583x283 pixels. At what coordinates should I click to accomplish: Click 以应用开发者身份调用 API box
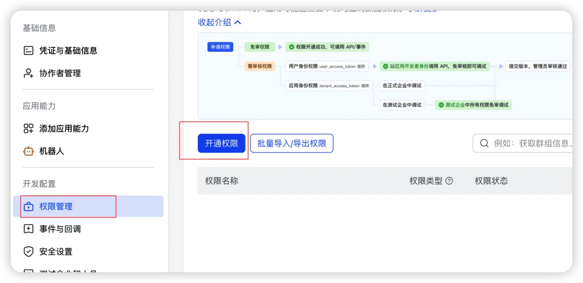[434, 66]
